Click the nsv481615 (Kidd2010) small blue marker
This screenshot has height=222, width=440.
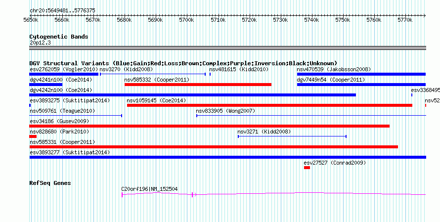point(210,74)
